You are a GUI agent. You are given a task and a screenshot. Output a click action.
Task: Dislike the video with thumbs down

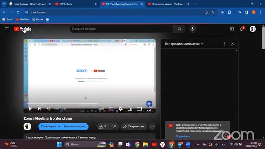pos(113,127)
